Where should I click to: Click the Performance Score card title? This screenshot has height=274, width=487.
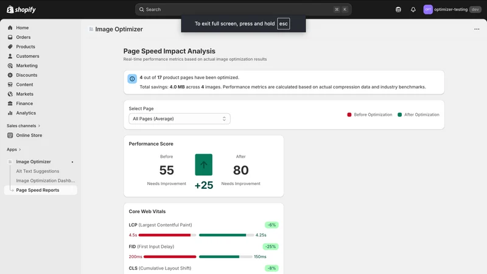[151, 144]
